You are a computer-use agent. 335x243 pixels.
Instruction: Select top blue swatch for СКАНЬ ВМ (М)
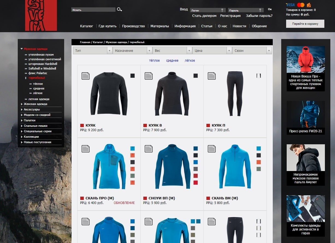259,149
